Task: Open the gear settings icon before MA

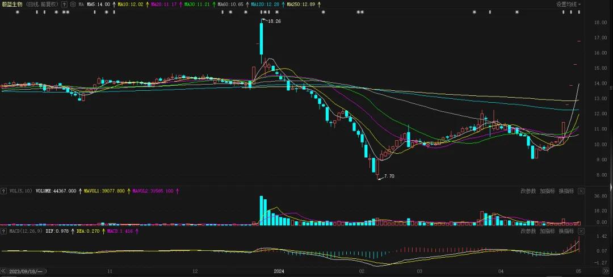Action: pos(73,5)
